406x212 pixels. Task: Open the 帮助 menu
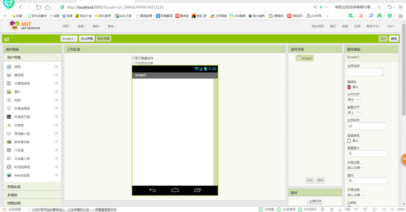112,26
